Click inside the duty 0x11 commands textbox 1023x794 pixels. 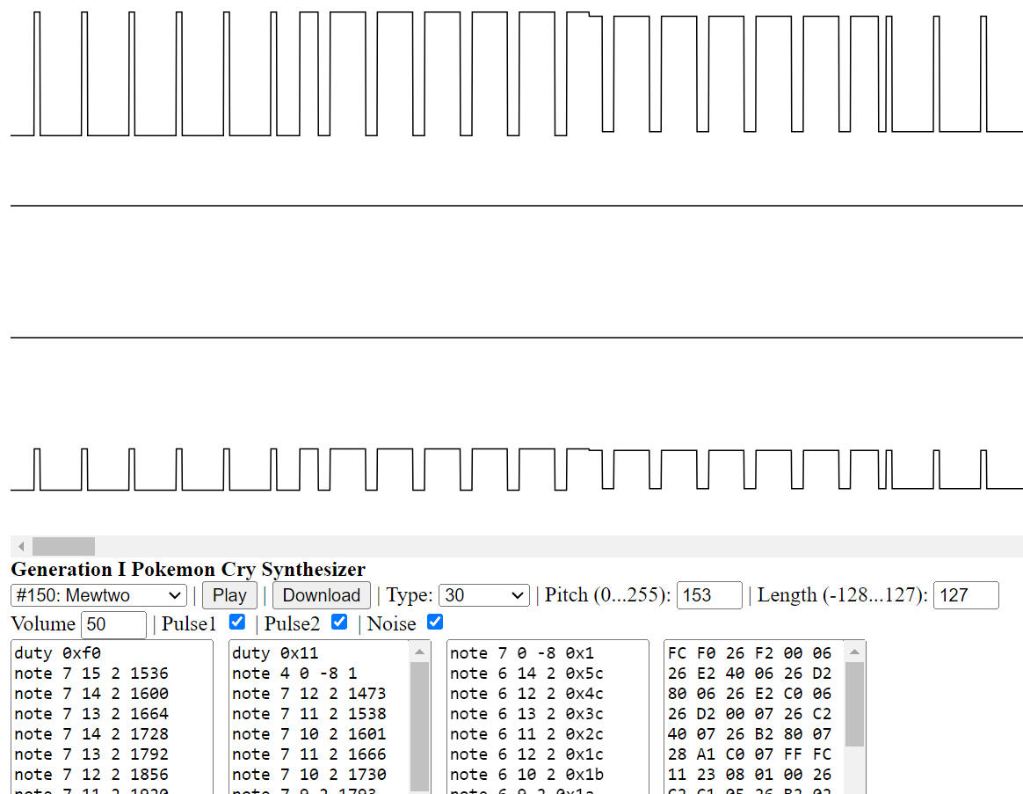(318, 721)
